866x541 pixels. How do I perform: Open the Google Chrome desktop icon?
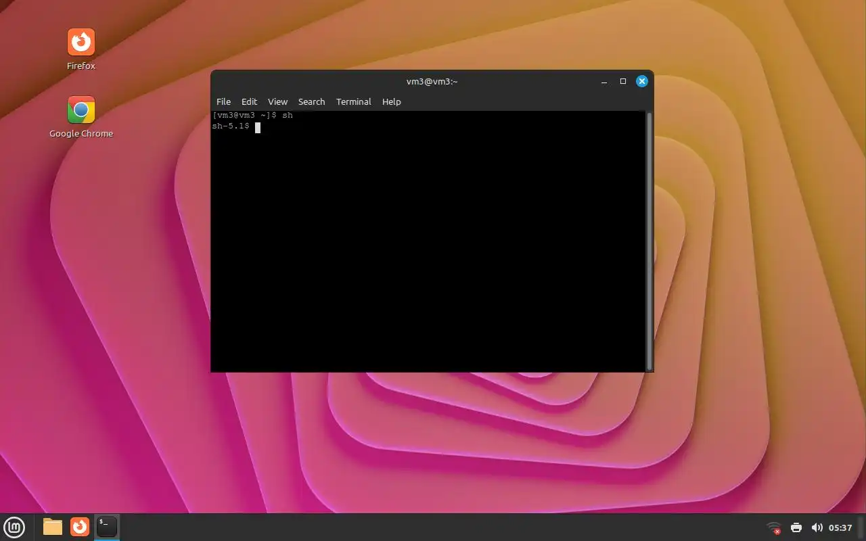81,110
